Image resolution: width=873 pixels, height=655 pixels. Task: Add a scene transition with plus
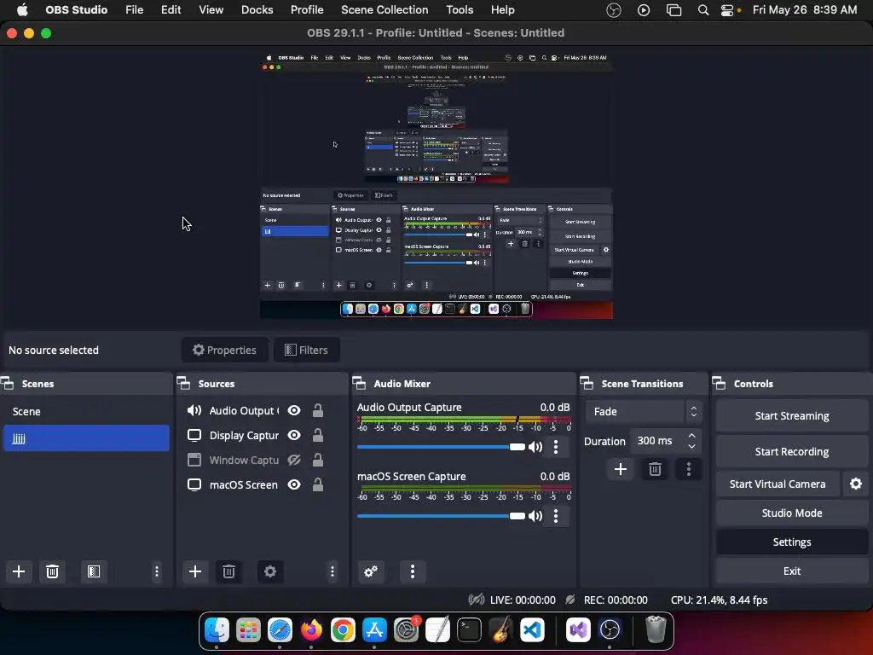coord(621,470)
